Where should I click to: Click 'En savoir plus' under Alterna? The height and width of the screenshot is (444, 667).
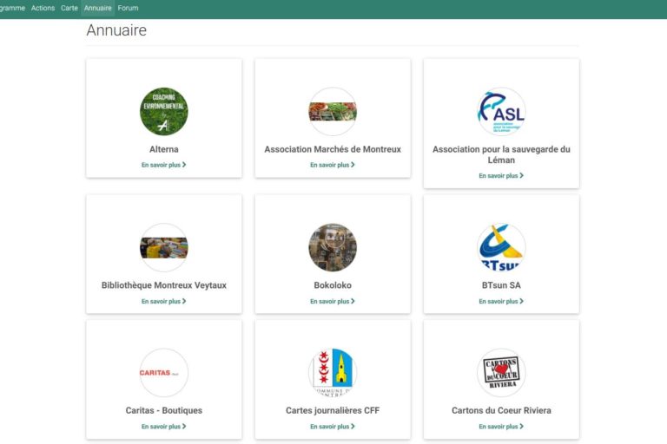(x=163, y=165)
